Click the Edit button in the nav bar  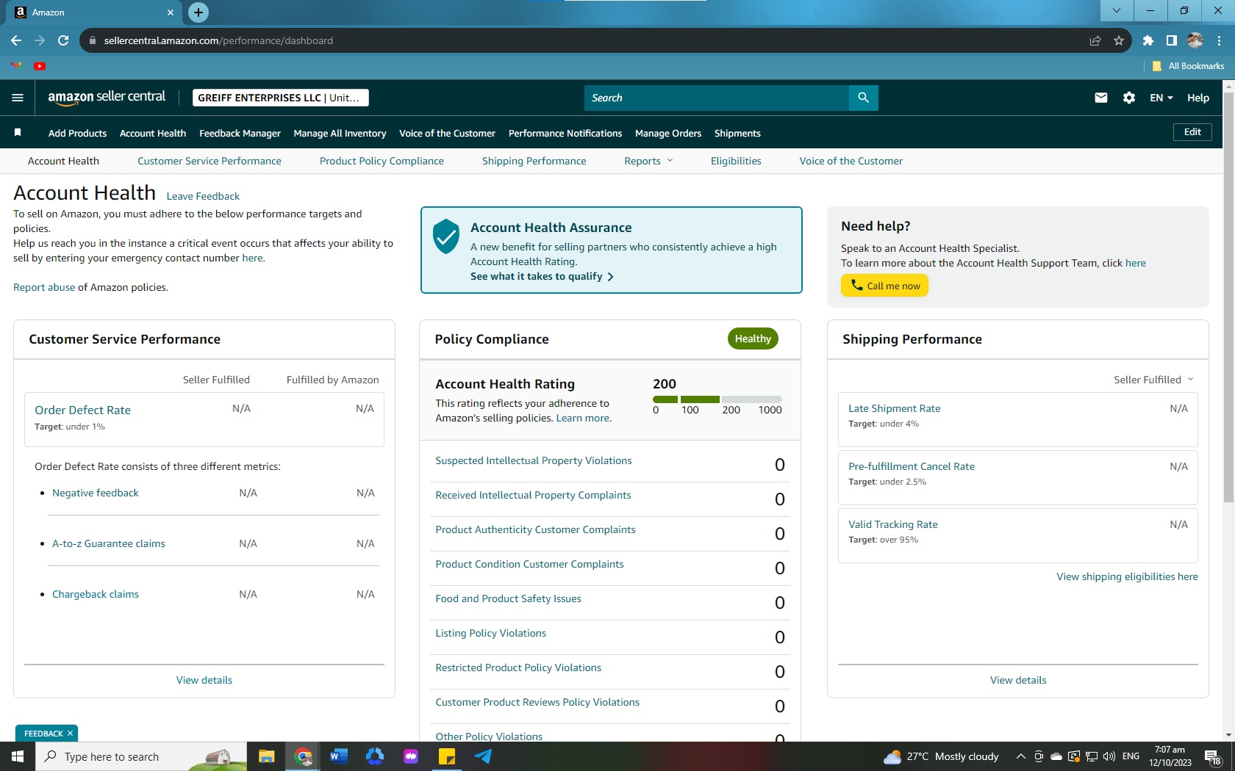(1192, 132)
